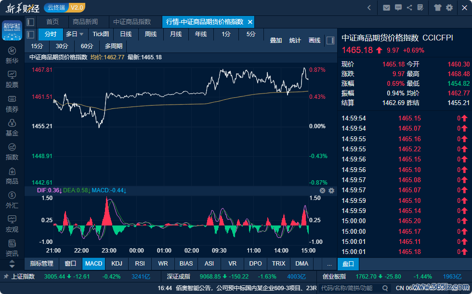The height and width of the screenshot is (294, 472).
Task: Select the WR indicator
Action: 163,264
